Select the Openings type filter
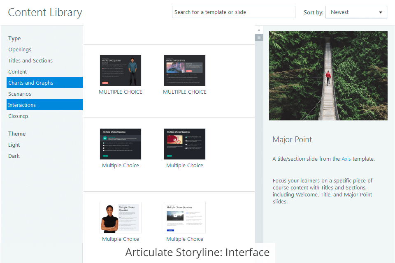The width and height of the screenshot is (395, 263). (x=20, y=49)
